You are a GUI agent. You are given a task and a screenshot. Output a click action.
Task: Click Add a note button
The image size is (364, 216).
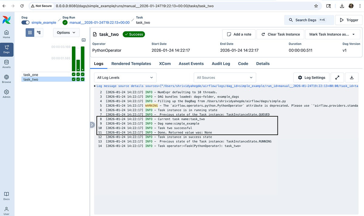coord(239,34)
